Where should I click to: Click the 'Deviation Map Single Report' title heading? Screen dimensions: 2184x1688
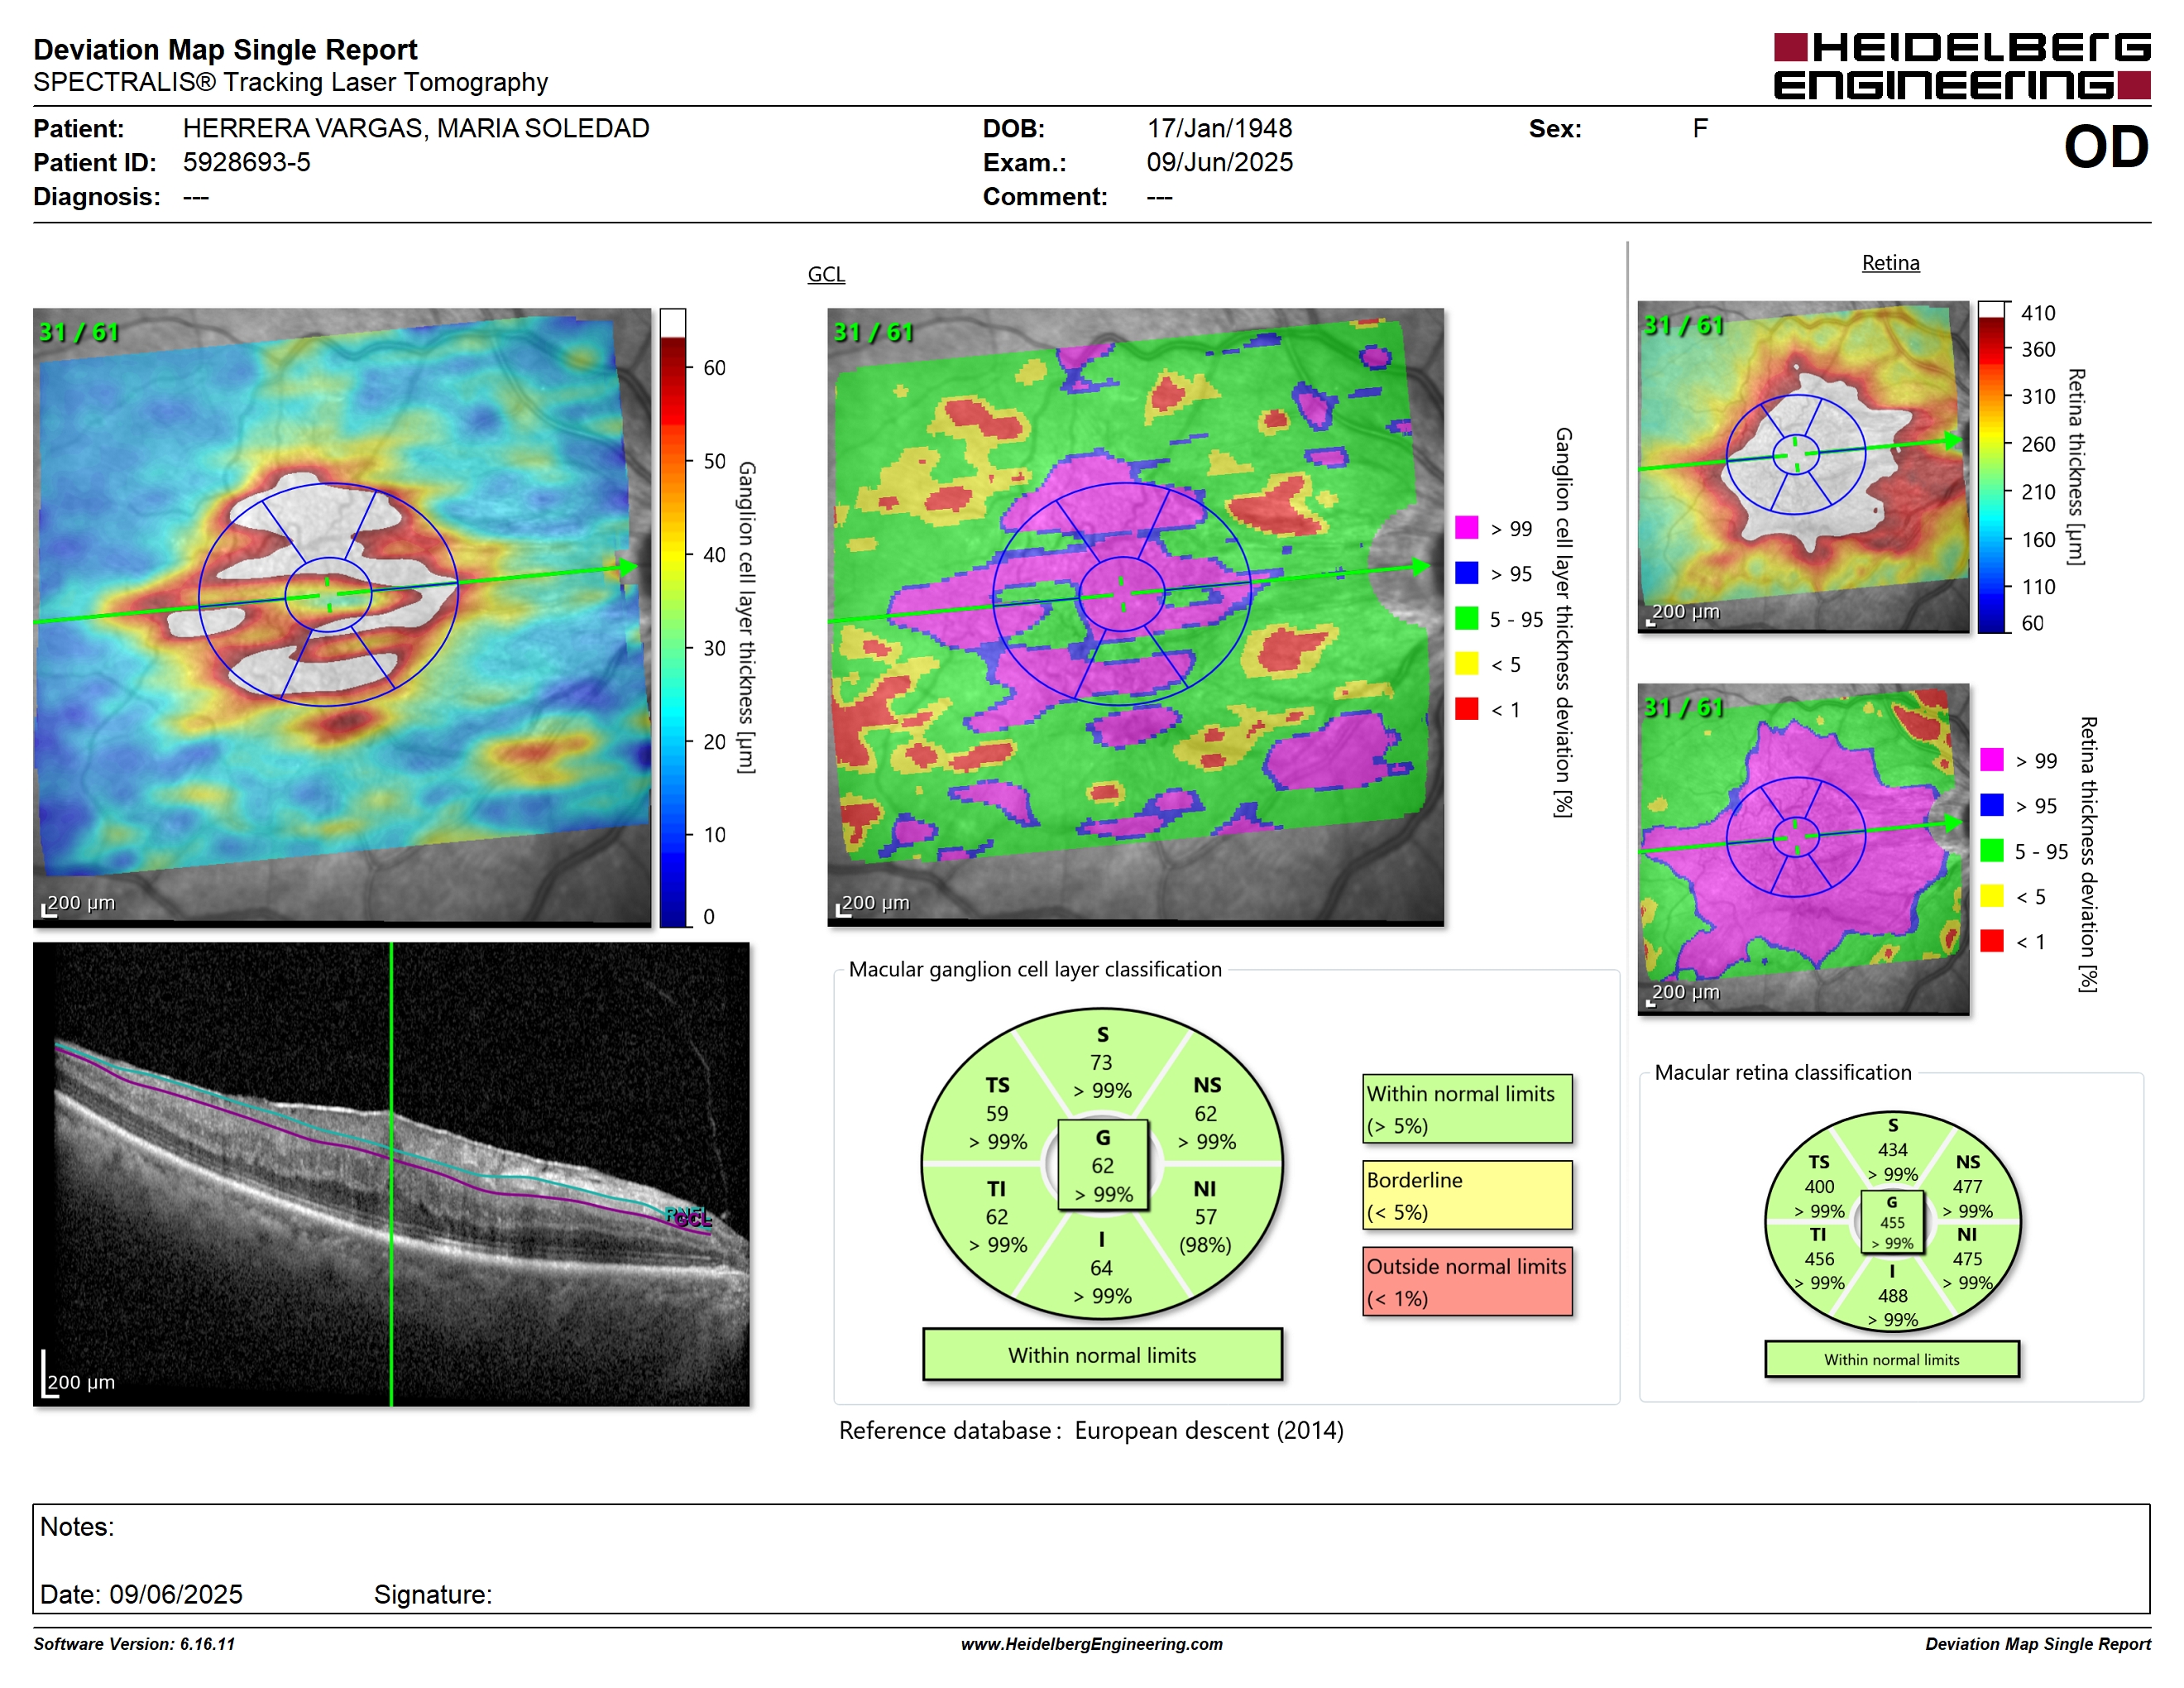[225, 49]
